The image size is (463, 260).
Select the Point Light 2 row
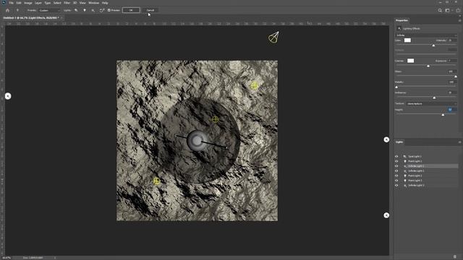point(426,175)
